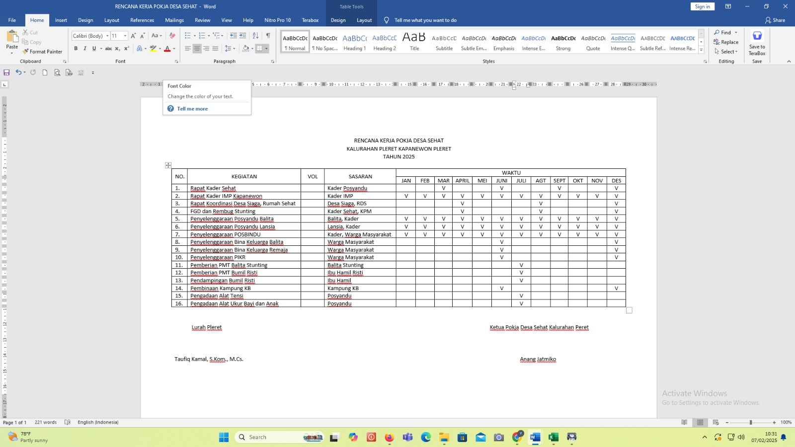Apply Heading 1 style

[355, 42]
